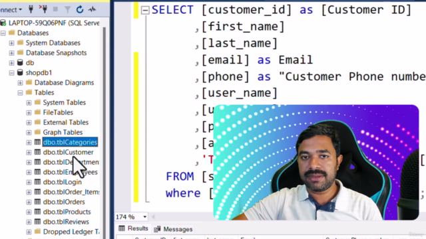
Task: Select the Tables folder label
Action: [45, 93]
